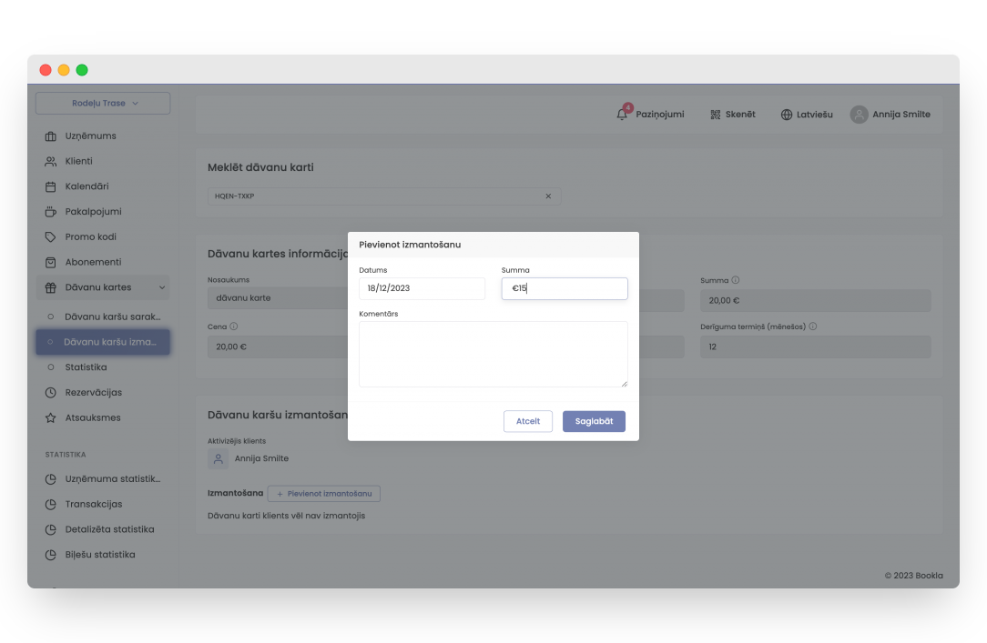Select Dāvanu karšu saraksts submenu item
Image resolution: width=987 pixels, height=643 pixels.
(x=112, y=316)
